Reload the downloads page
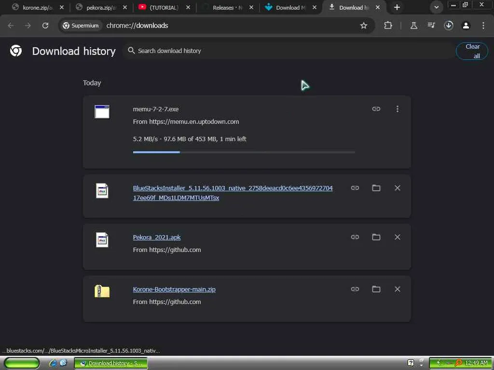Screen dimensions: 494x370 pyautogui.click(x=45, y=26)
